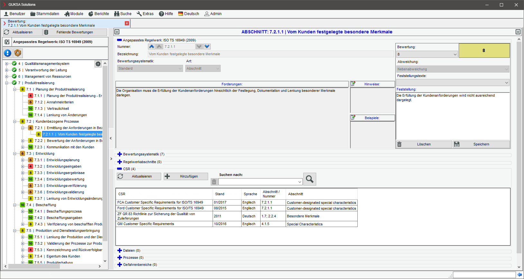Select the ZF QR 83 Richtlinie table row
Viewport: 524px width, 279px height.
[x=236, y=216]
